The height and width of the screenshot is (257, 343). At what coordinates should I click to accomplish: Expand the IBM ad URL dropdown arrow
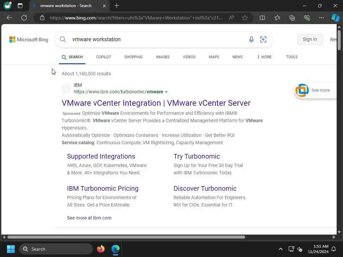click(x=166, y=92)
